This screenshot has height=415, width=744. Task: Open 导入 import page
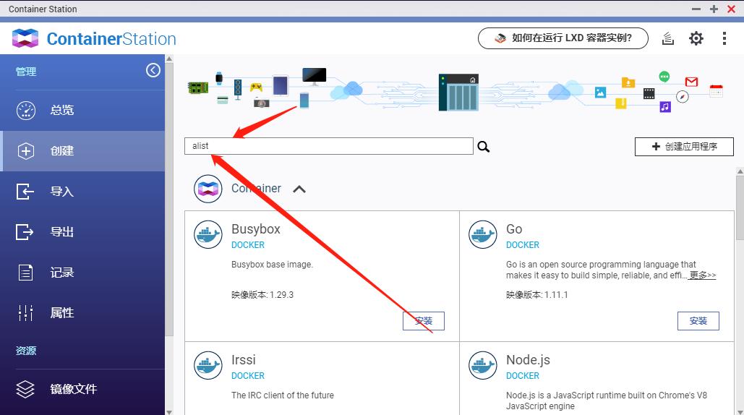(82, 192)
